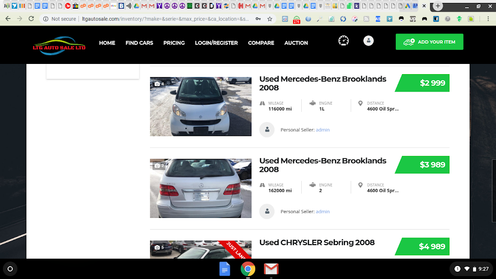Click the 4-photo camera badge on Smart car

pos(159,84)
